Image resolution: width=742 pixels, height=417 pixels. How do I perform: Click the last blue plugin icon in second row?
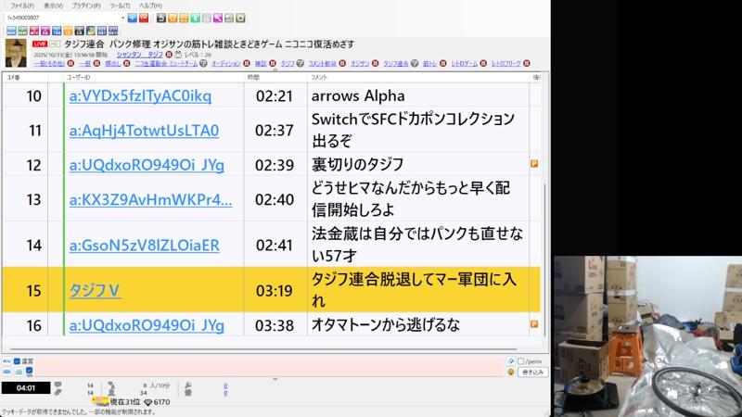click(x=113, y=31)
